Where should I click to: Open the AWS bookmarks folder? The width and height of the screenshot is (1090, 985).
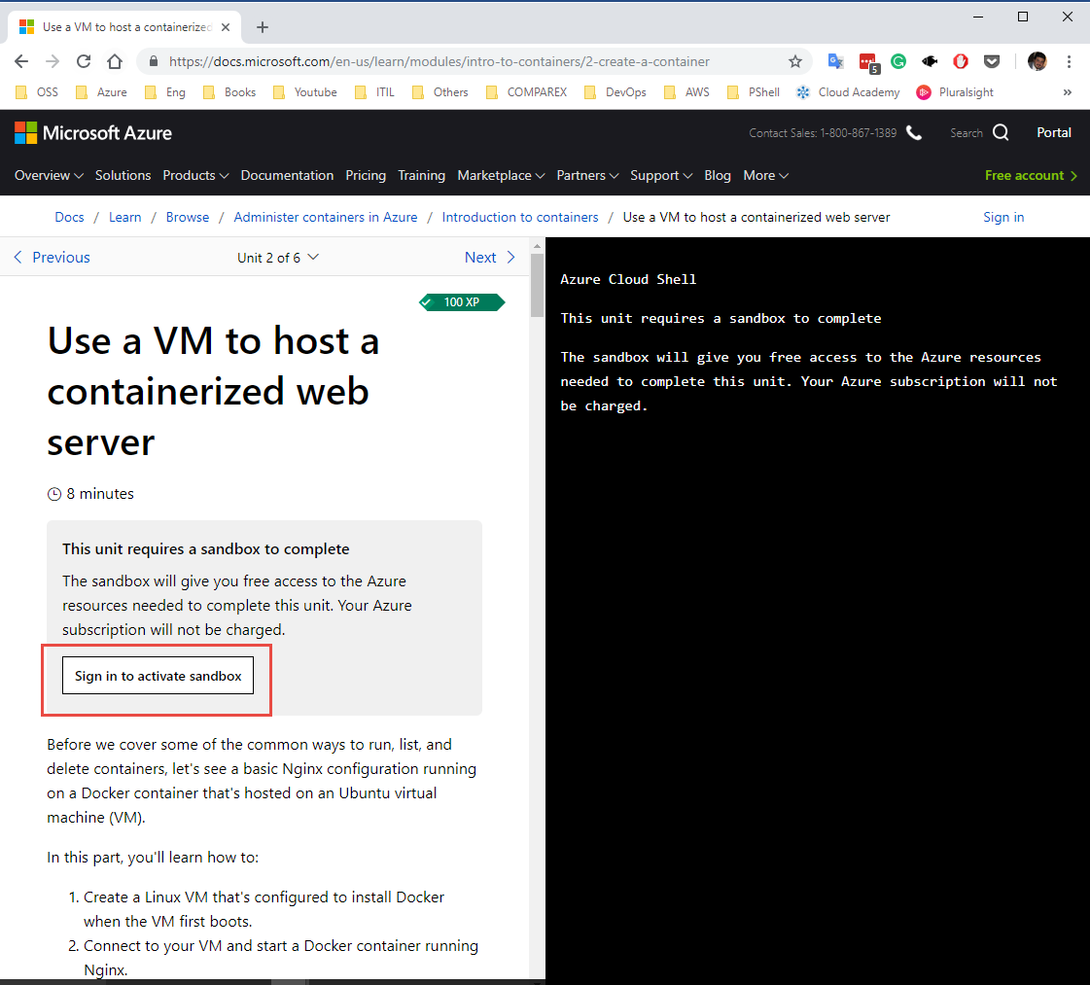(x=686, y=92)
